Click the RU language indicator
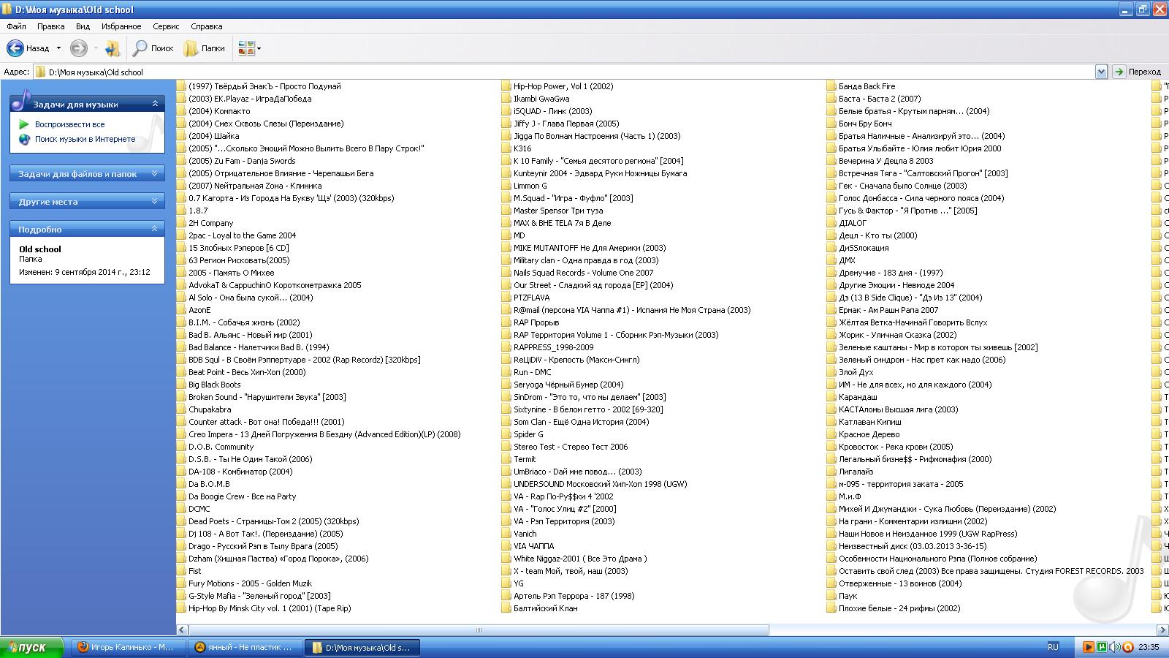The image size is (1169, 658). click(1053, 647)
